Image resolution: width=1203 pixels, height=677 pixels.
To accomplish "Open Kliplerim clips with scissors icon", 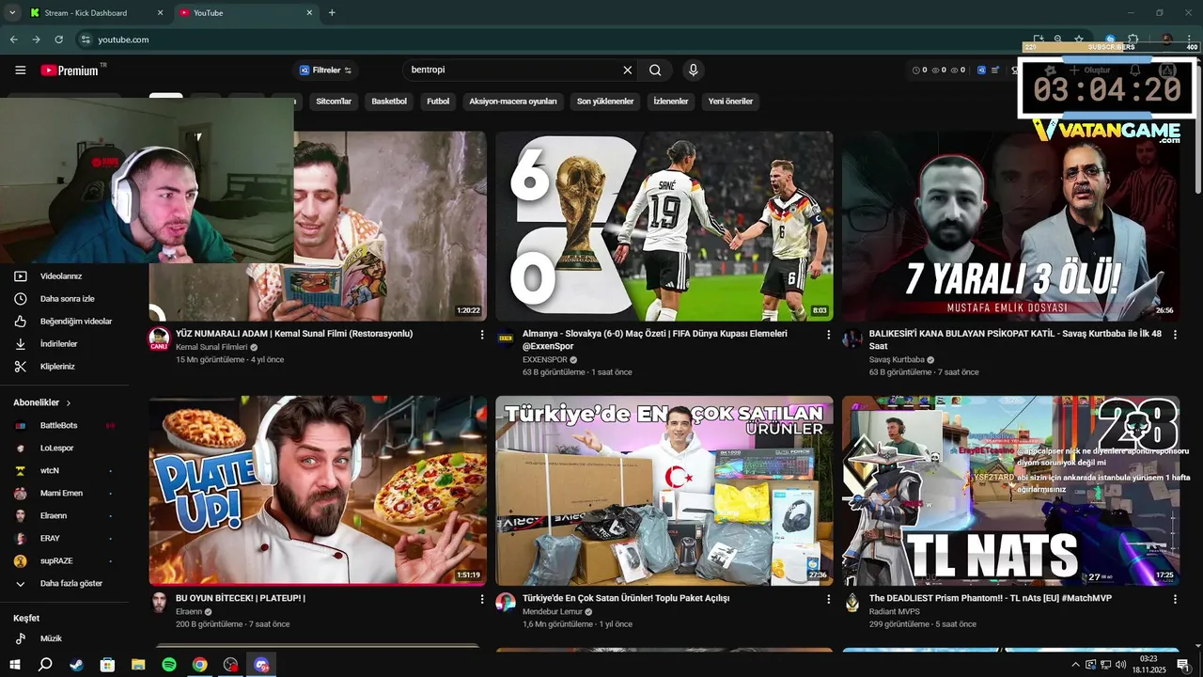I will coord(66,367).
